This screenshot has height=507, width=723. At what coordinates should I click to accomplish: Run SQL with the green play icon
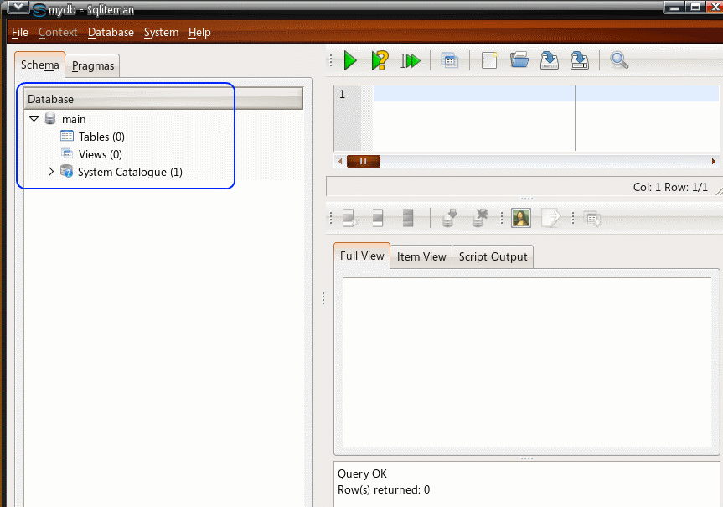click(350, 60)
